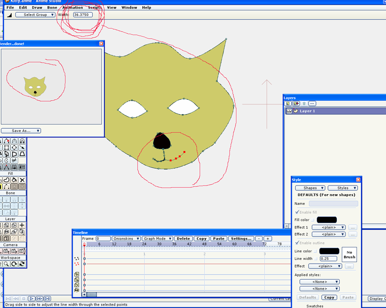The width and height of the screenshot is (386, 308).
Task: Open the Help menu
Action: pos(147,7)
